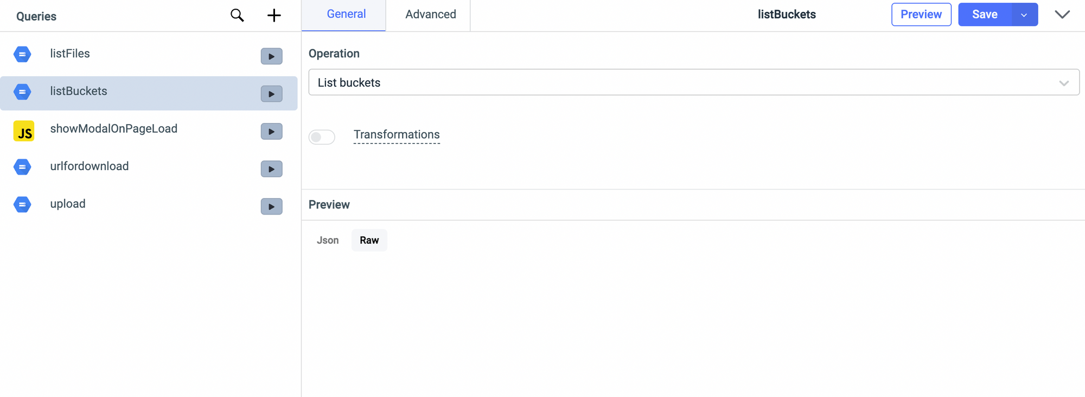Click the listBuckets query name field
Screen dimensions: 1085x397
(x=786, y=15)
